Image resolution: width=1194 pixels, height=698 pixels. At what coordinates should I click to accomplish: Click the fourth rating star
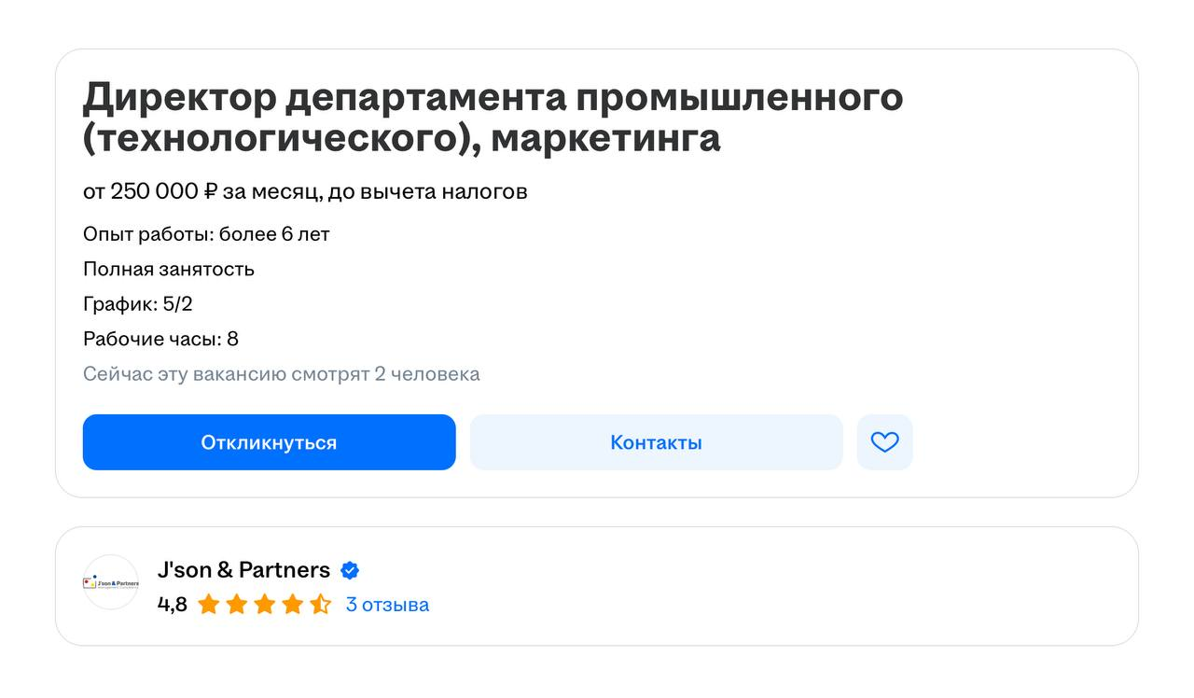coord(292,605)
